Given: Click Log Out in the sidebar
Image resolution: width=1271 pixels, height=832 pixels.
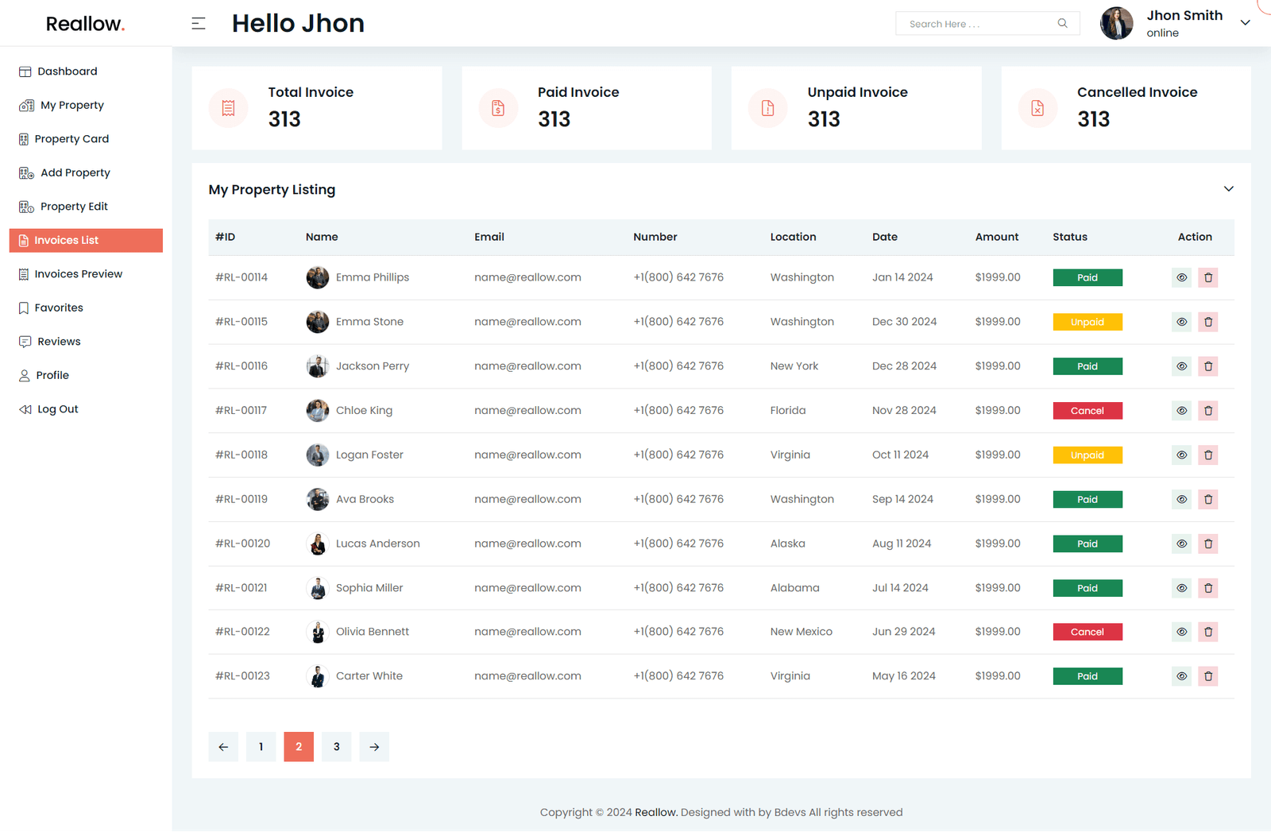Looking at the screenshot, I should click(57, 409).
